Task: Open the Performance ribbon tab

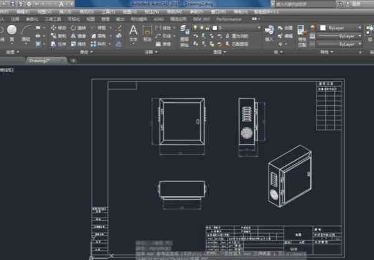Action: [x=229, y=19]
